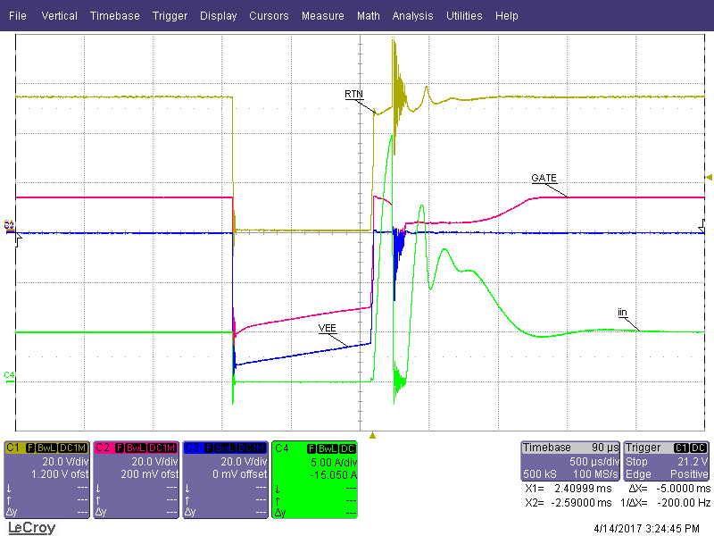
Task: Open the Cursors menu
Action: 269,16
